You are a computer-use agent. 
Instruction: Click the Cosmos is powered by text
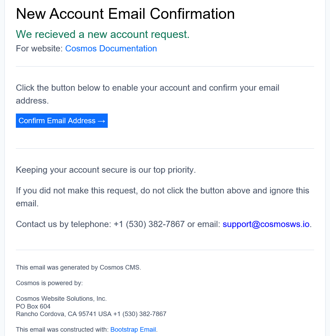click(49, 283)
